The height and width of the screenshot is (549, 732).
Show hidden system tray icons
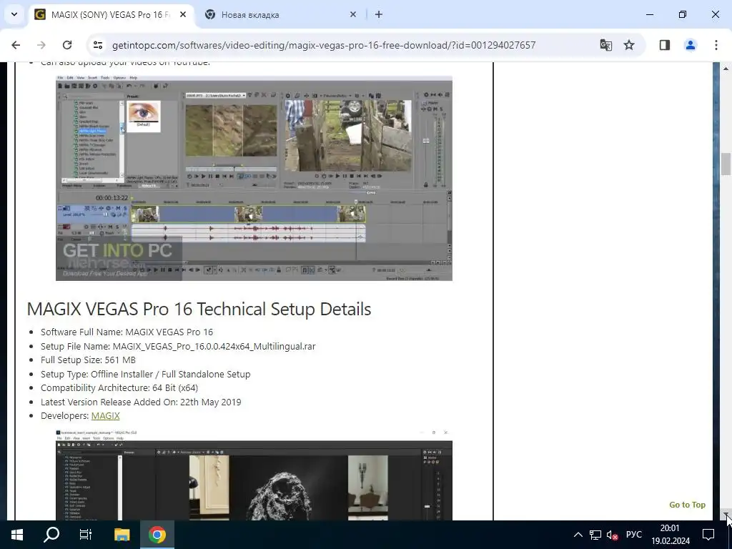(x=578, y=535)
